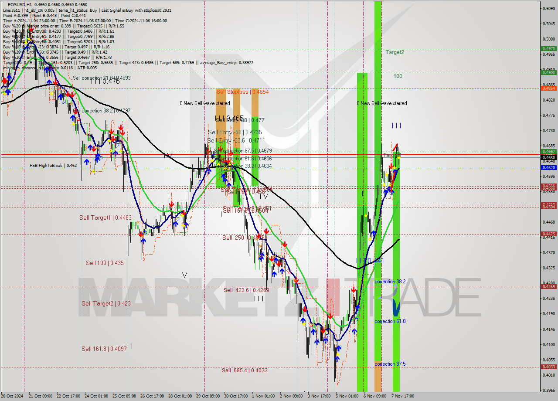Click the 0.4190 price axis value
The width and height of the screenshot is (558, 401).
549,314
